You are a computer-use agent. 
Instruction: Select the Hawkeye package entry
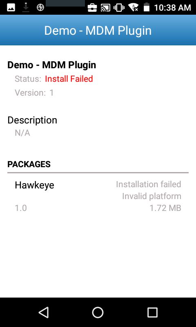(98, 196)
